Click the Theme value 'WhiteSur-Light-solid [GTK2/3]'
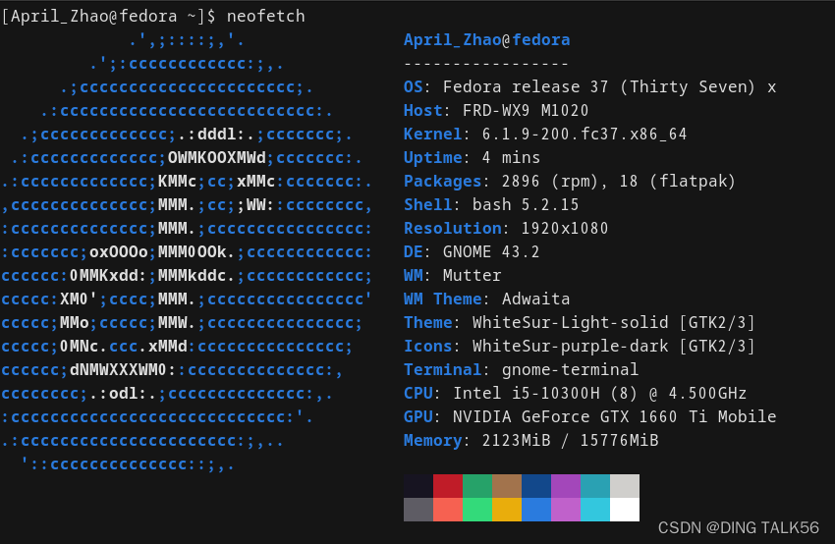The width and height of the screenshot is (835, 544). (613, 322)
